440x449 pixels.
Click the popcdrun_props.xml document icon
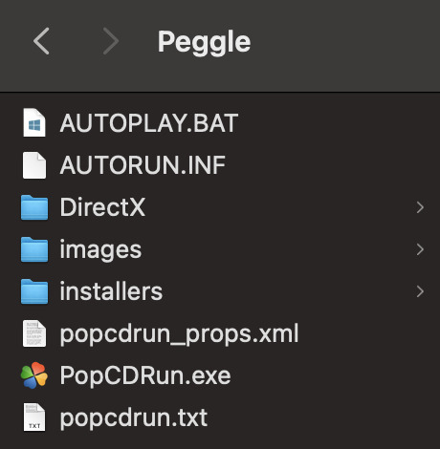click(34, 333)
